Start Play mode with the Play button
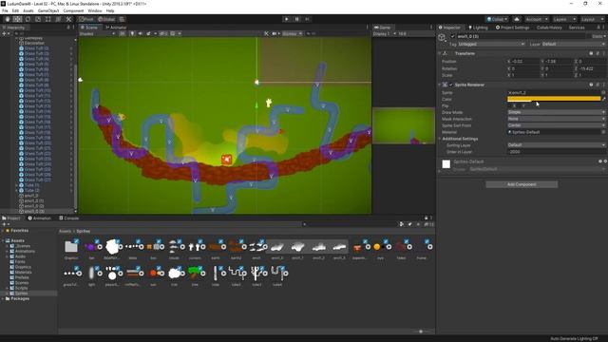Screen dimensions: 608x342 click(x=287, y=19)
